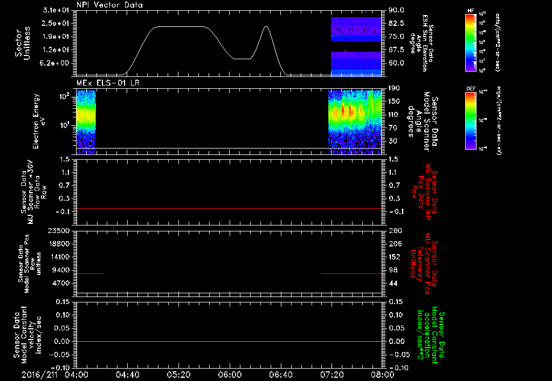Click the '2.5e+01' Sector axis value
Screen dimensions: 552x381
click(56, 23)
